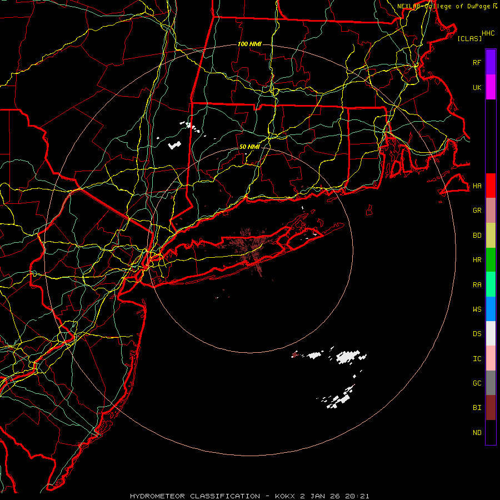Click the Hydrometeor Classification KOKX title text

(x=249, y=496)
